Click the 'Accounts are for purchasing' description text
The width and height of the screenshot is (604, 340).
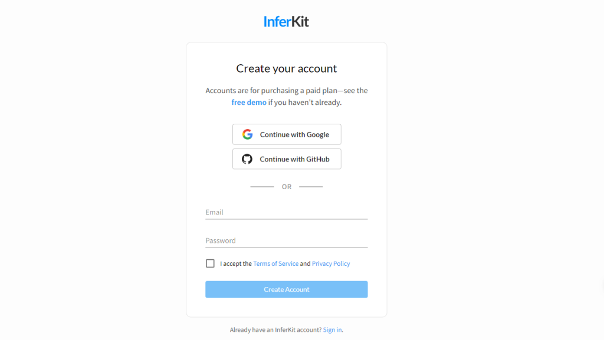pos(286,96)
